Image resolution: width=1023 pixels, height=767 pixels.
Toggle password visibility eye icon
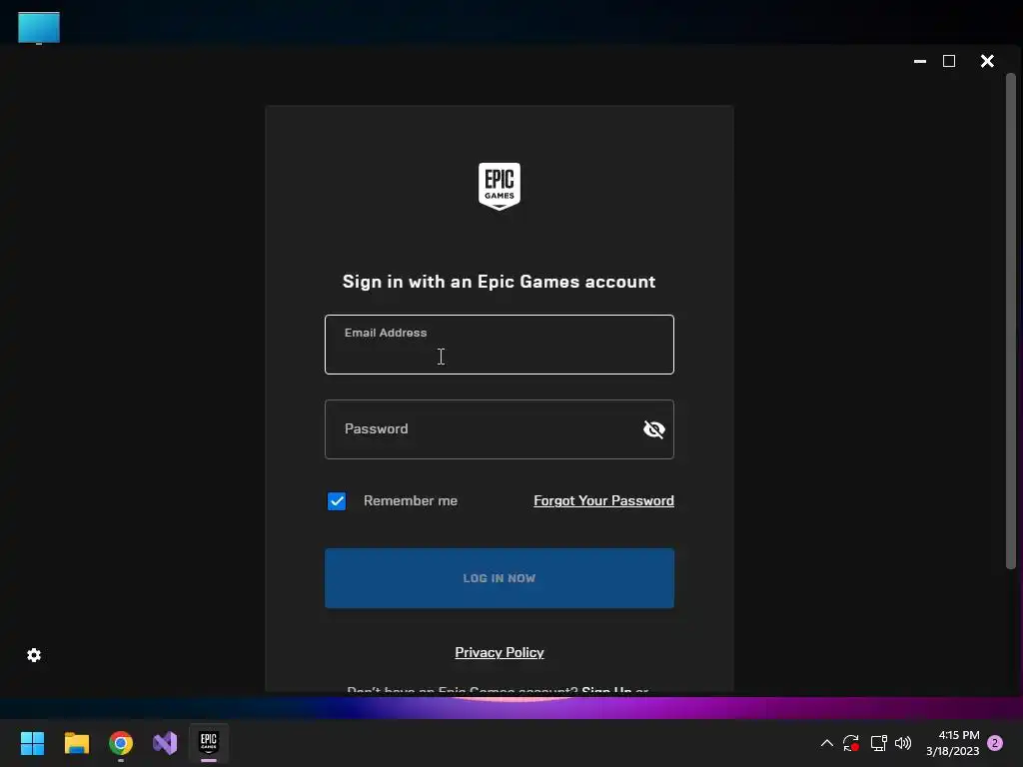pyautogui.click(x=653, y=429)
